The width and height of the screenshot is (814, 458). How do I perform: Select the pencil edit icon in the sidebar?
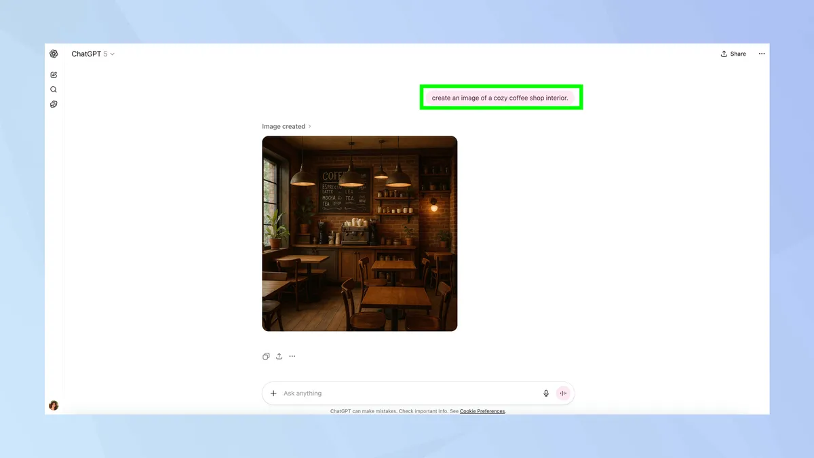[x=54, y=75]
